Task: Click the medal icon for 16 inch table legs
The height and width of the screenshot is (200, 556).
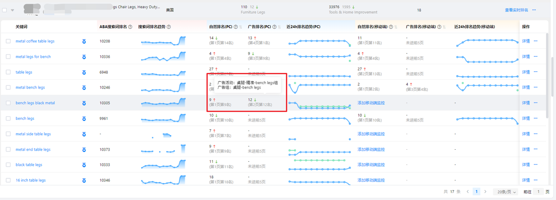Action: click(84, 180)
